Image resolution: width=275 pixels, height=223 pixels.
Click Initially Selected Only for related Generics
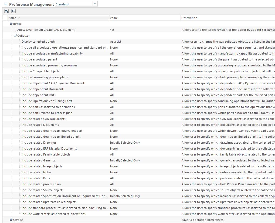pyautogui.click(x=125, y=161)
